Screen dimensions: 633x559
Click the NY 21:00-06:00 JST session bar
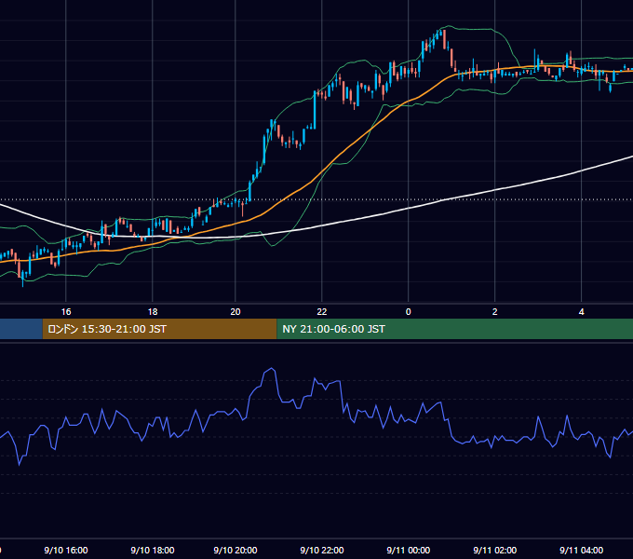tap(454, 329)
